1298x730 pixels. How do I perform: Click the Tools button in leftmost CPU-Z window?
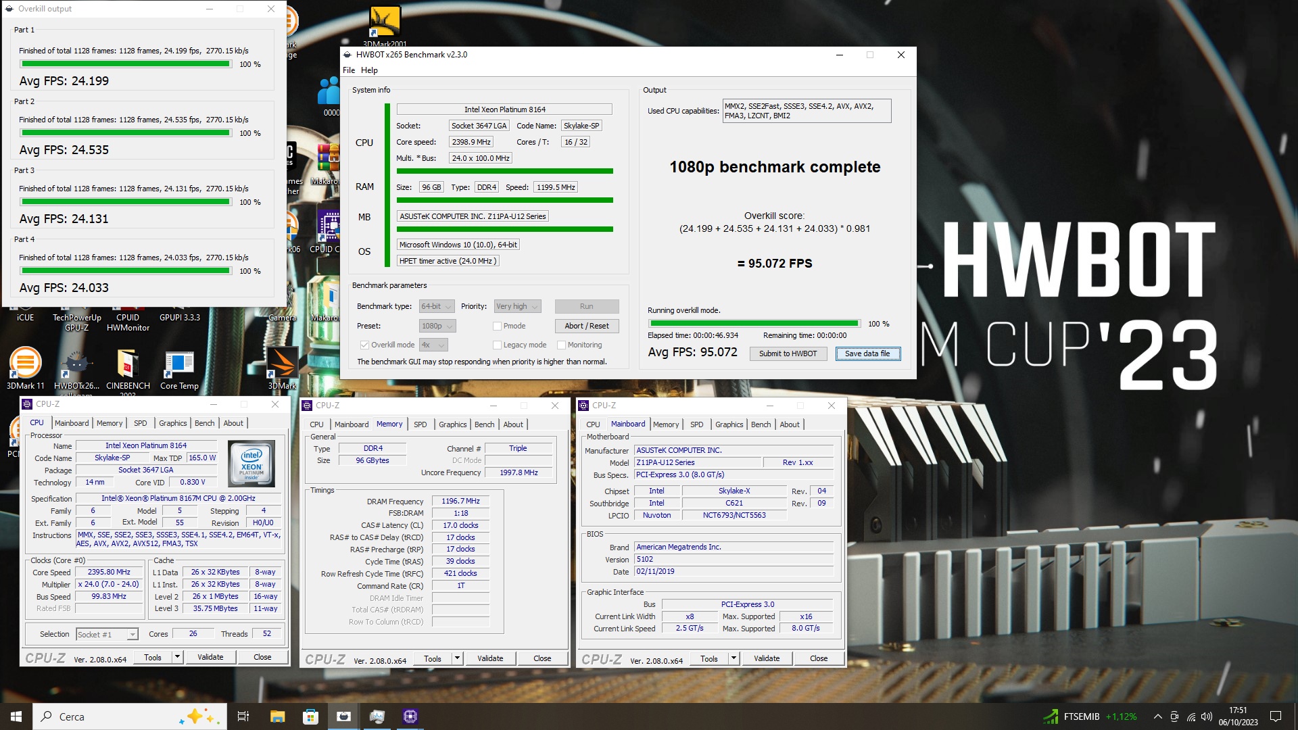click(153, 657)
